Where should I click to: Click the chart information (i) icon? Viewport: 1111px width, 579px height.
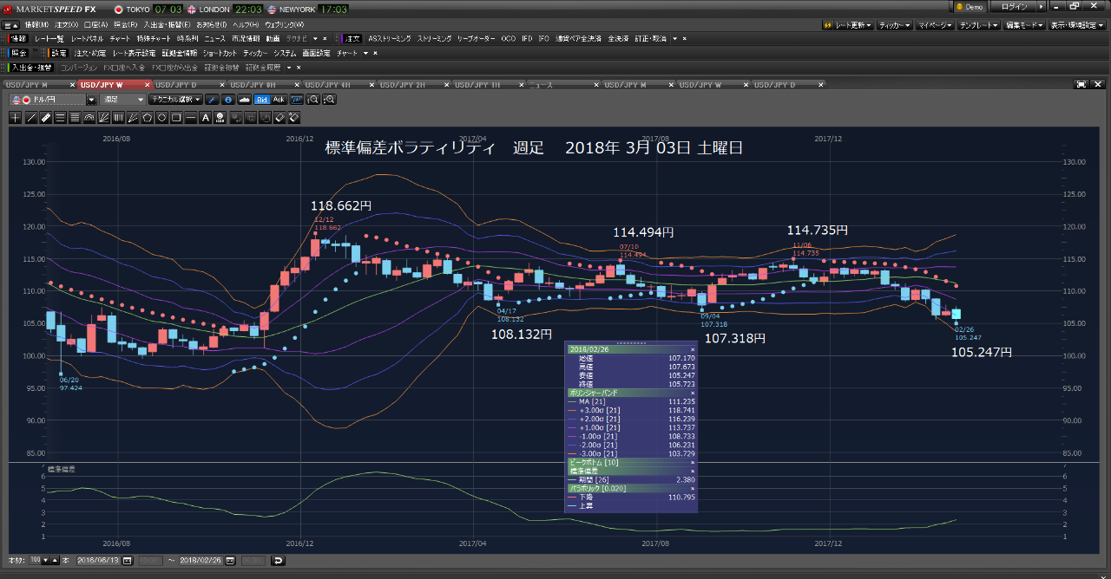[227, 100]
